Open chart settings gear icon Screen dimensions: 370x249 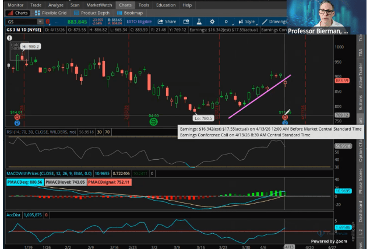point(212,22)
